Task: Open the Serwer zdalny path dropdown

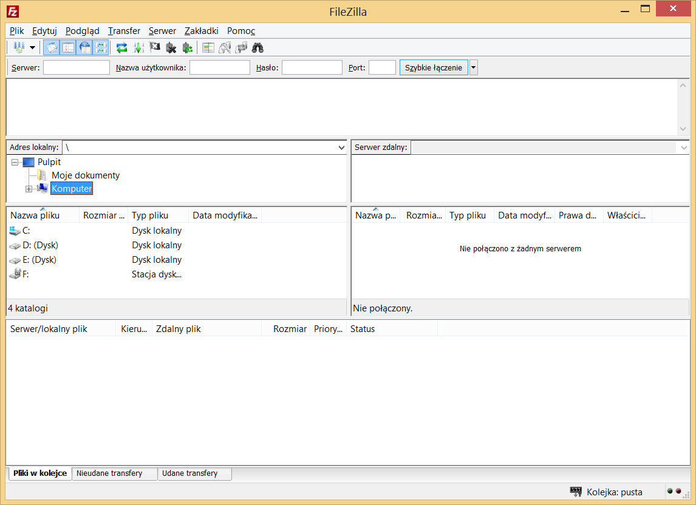Action: pos(684,147)
